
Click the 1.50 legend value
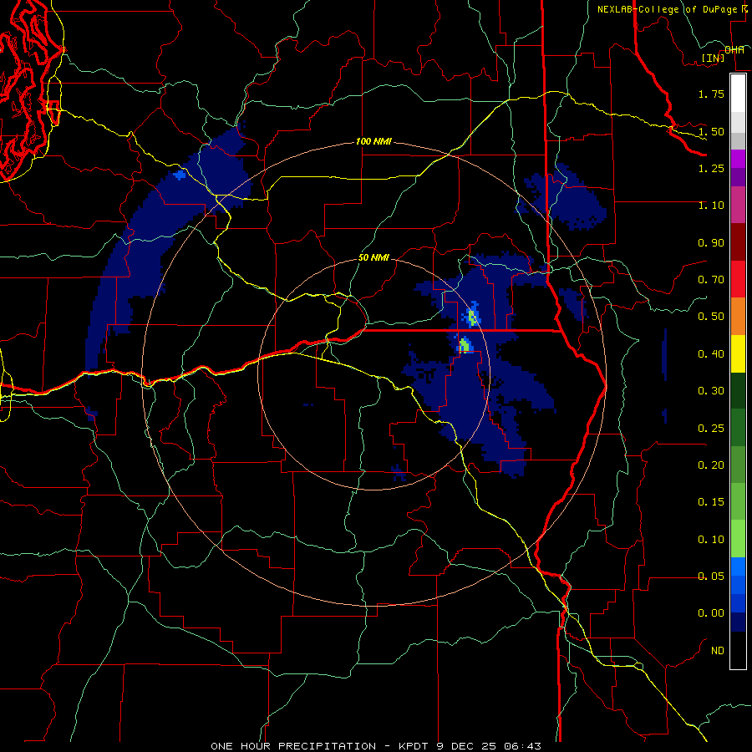pyautogui.click(x=711, y=131)
